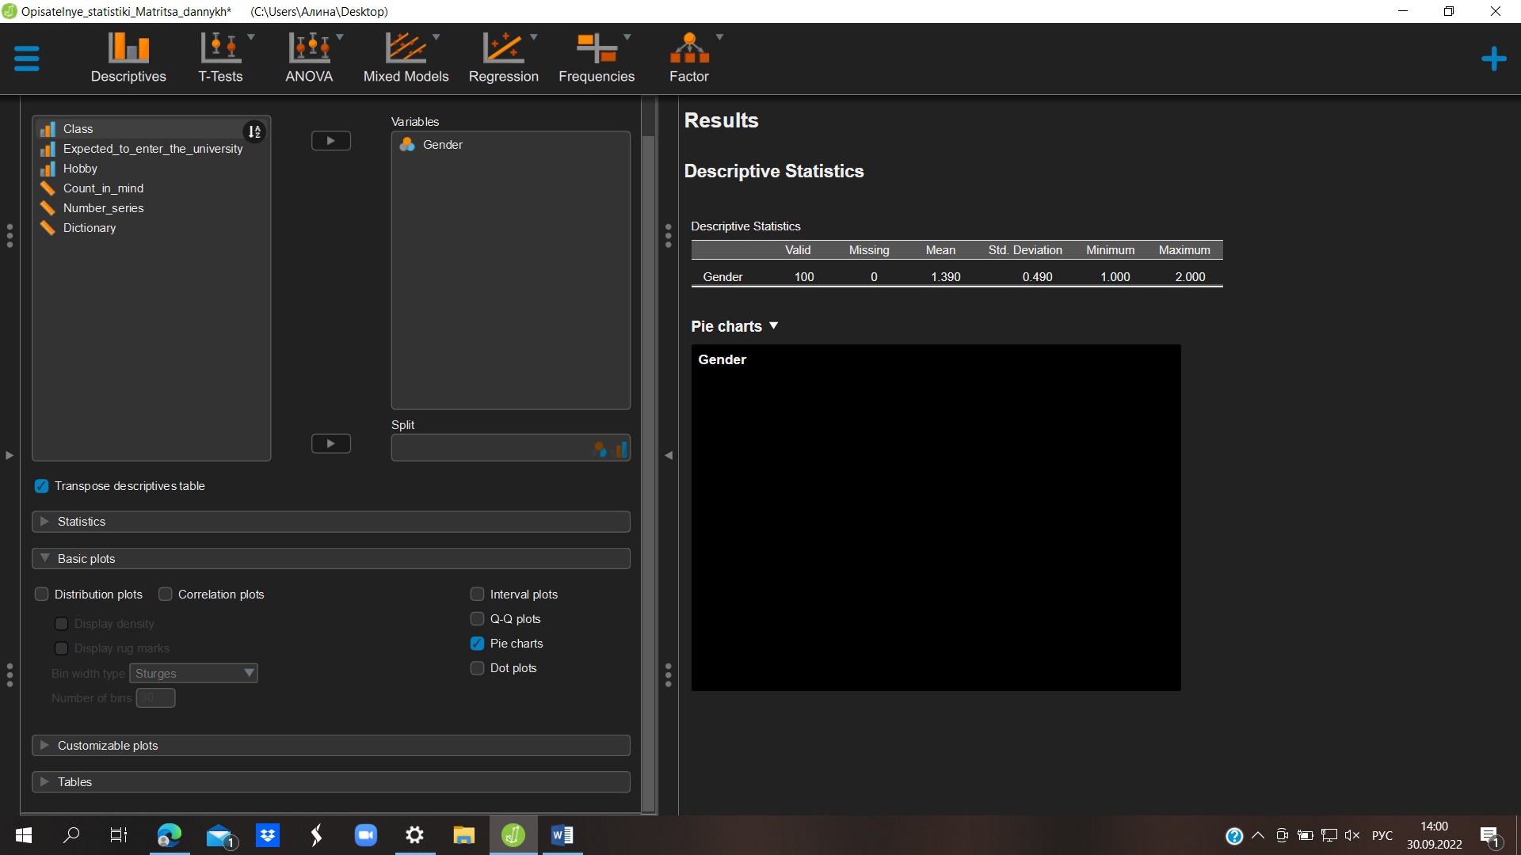Open the Descriptives analysis module
1521x855 pixels.
(128, 58)
